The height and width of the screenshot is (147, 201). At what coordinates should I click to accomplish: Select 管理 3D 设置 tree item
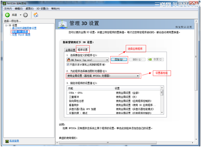[x=19, y=32]
